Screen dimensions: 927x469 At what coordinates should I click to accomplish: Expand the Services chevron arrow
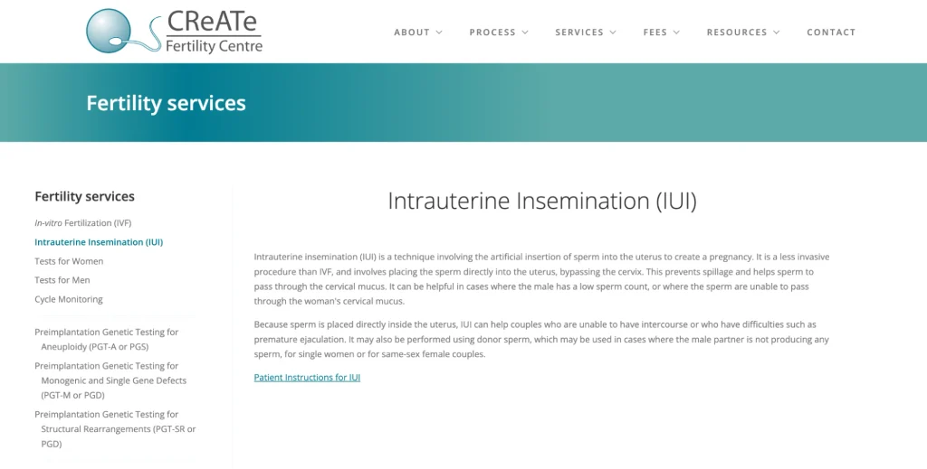pos(613,33)
